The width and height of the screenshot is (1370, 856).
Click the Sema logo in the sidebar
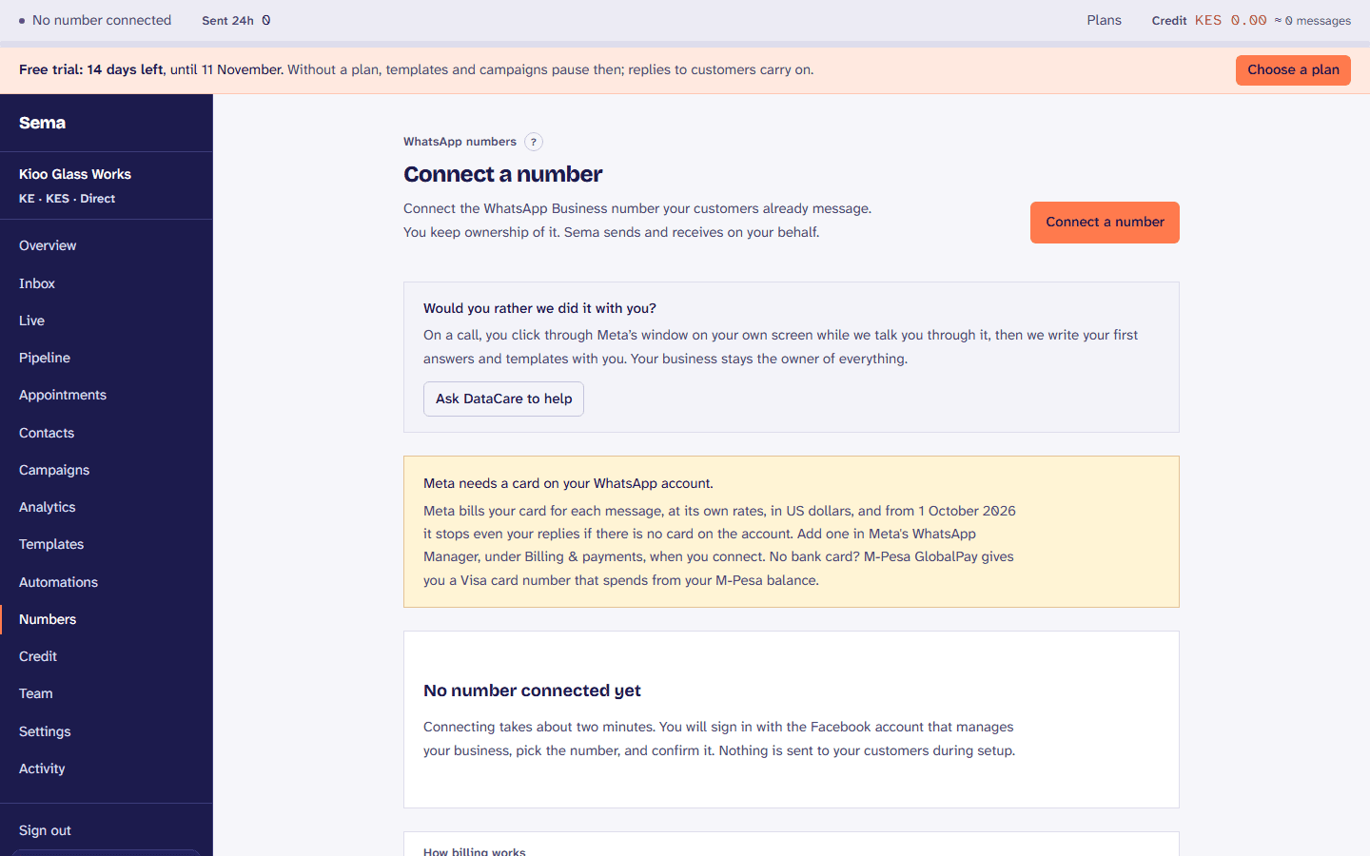click(42, 123)
